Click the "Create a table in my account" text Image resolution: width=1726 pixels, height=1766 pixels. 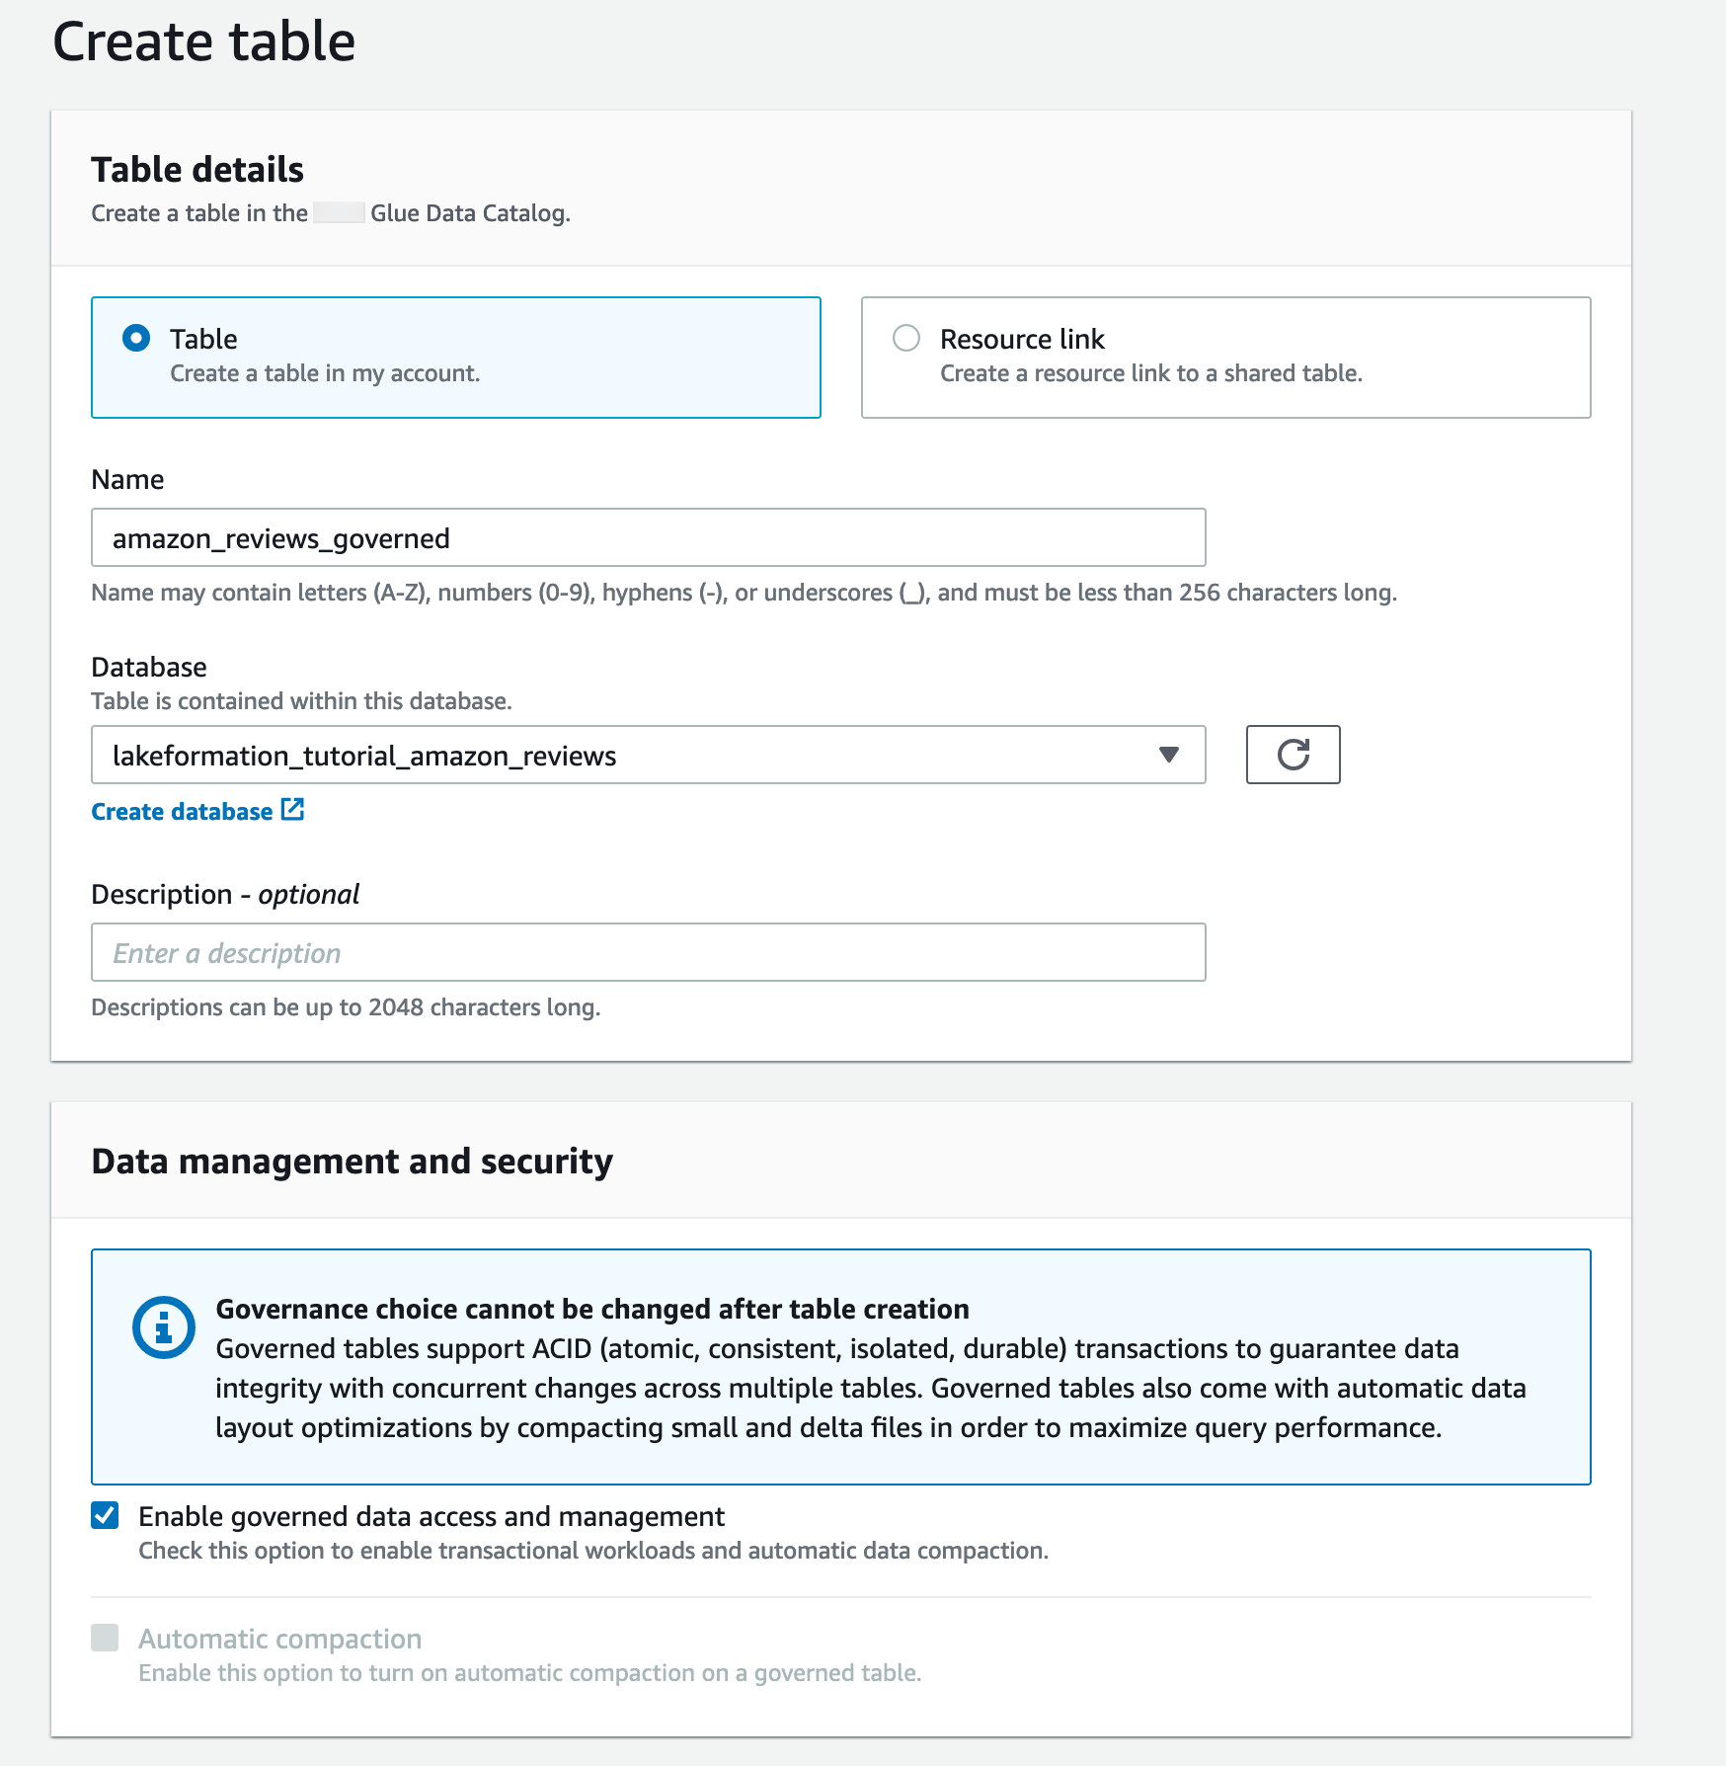[325, 373]
